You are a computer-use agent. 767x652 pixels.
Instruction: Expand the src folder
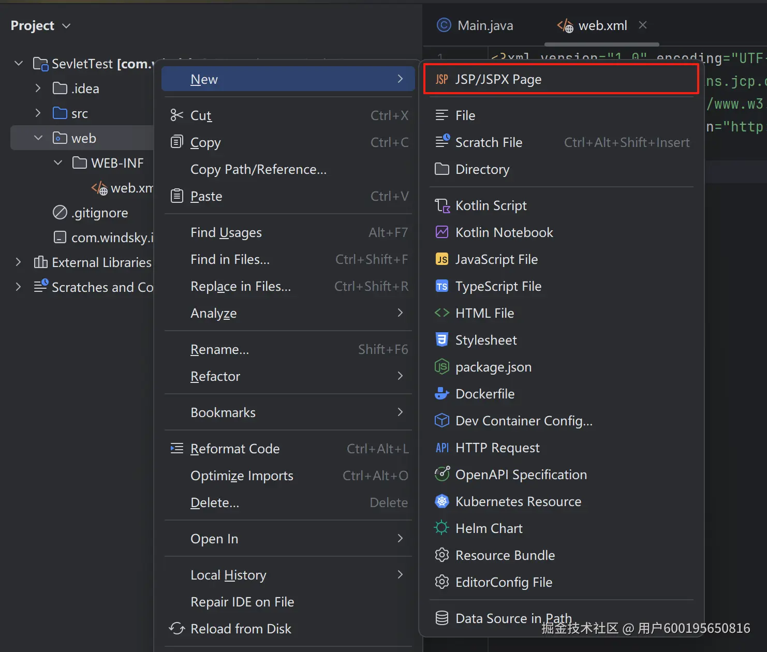[38, 113]
